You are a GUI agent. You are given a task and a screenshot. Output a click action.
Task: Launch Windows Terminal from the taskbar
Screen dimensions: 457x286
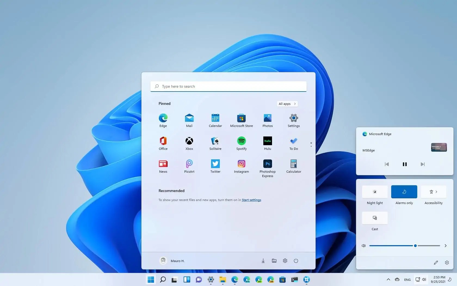point(295,279)
